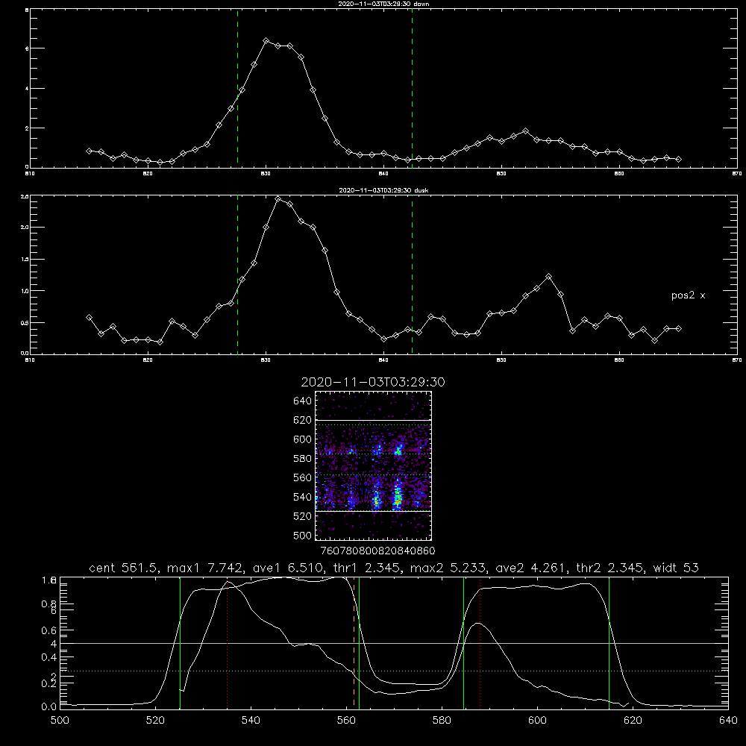This screenshot has width=746, height=746.
Task: Click the secondary peak diamond near 852 in dawn plot
Action: [x=525, y=131]
